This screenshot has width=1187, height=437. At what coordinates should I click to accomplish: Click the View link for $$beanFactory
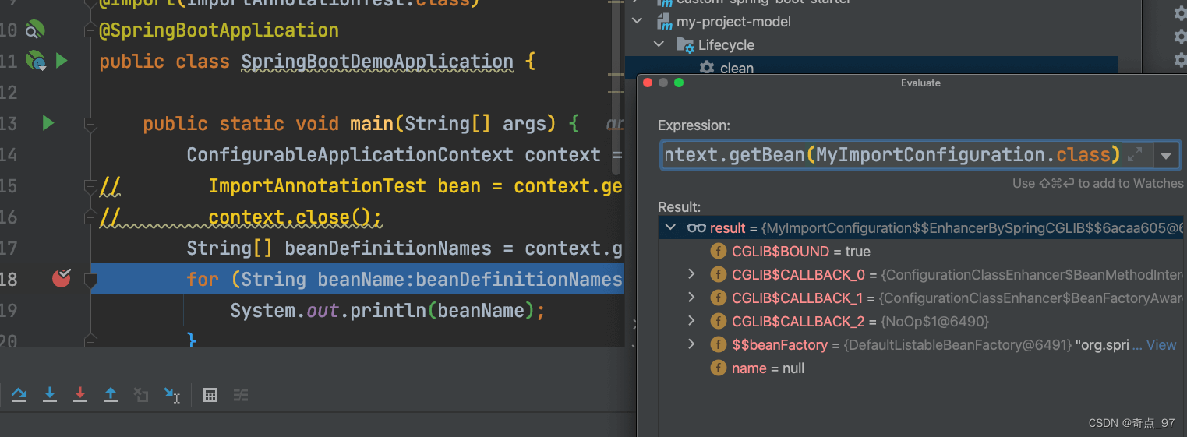coord(1161,345)
